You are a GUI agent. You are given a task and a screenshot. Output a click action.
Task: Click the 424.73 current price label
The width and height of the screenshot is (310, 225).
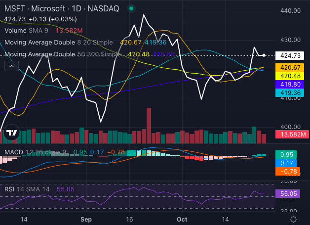coord(291,55)
